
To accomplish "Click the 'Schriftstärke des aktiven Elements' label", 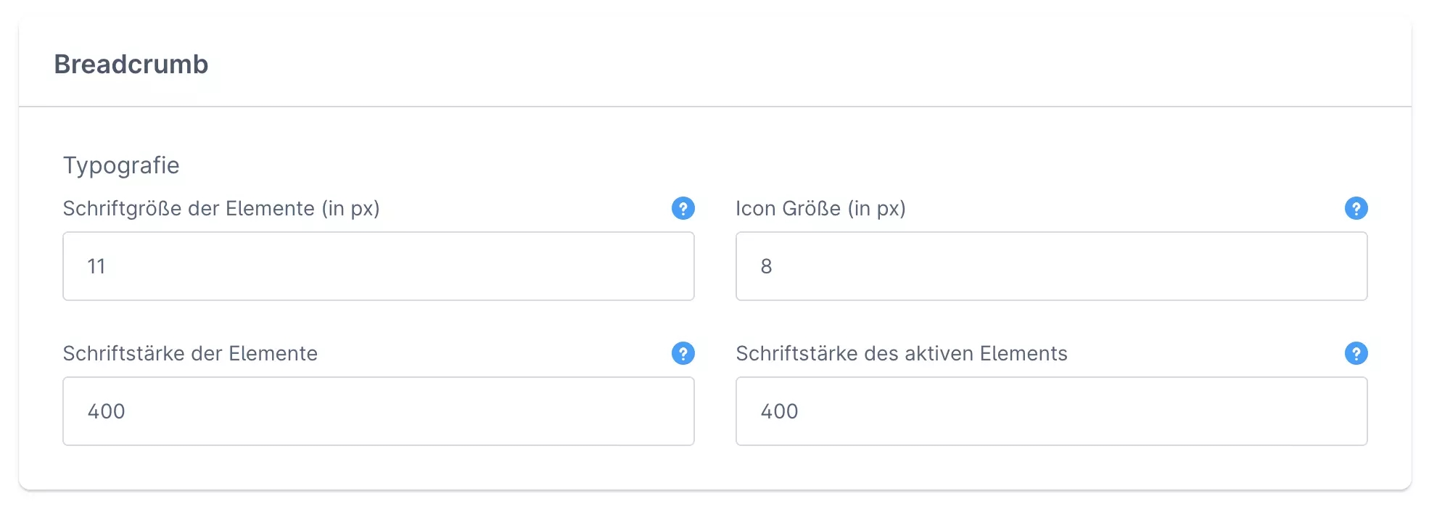I will coord(901,354).
